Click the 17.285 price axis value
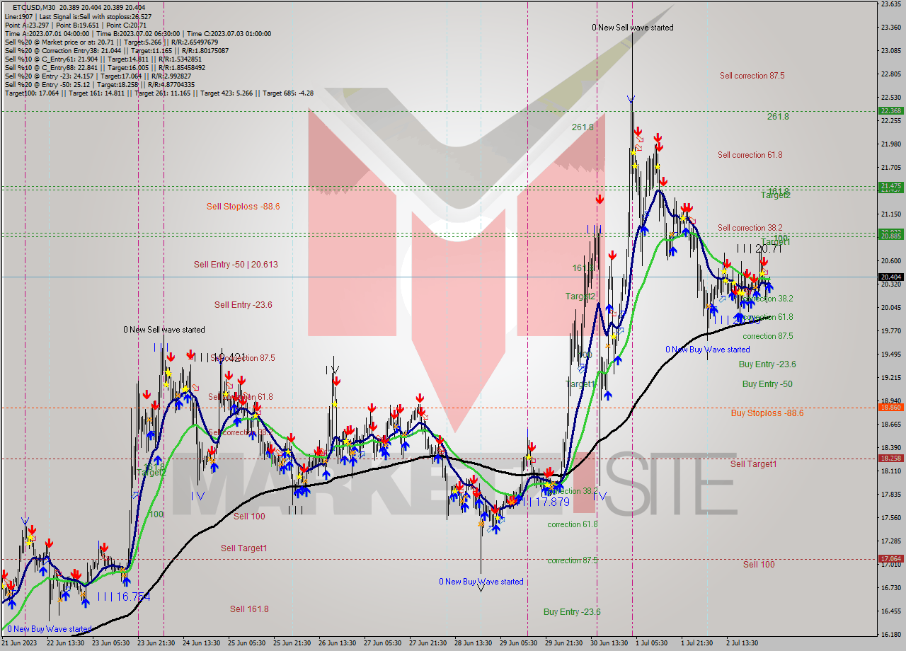The height and width of the screenshot is (651, 906). coord(890,541)
